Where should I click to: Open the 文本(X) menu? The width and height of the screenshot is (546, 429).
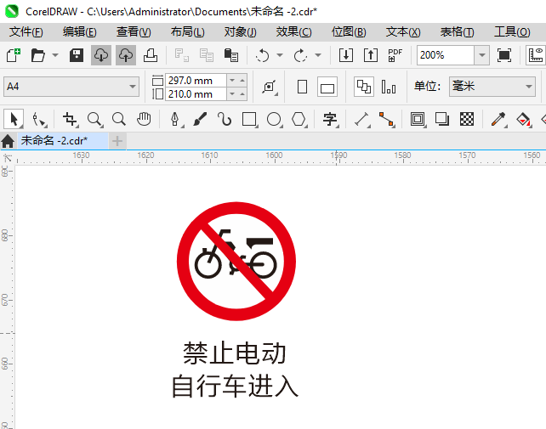(403, 32)
